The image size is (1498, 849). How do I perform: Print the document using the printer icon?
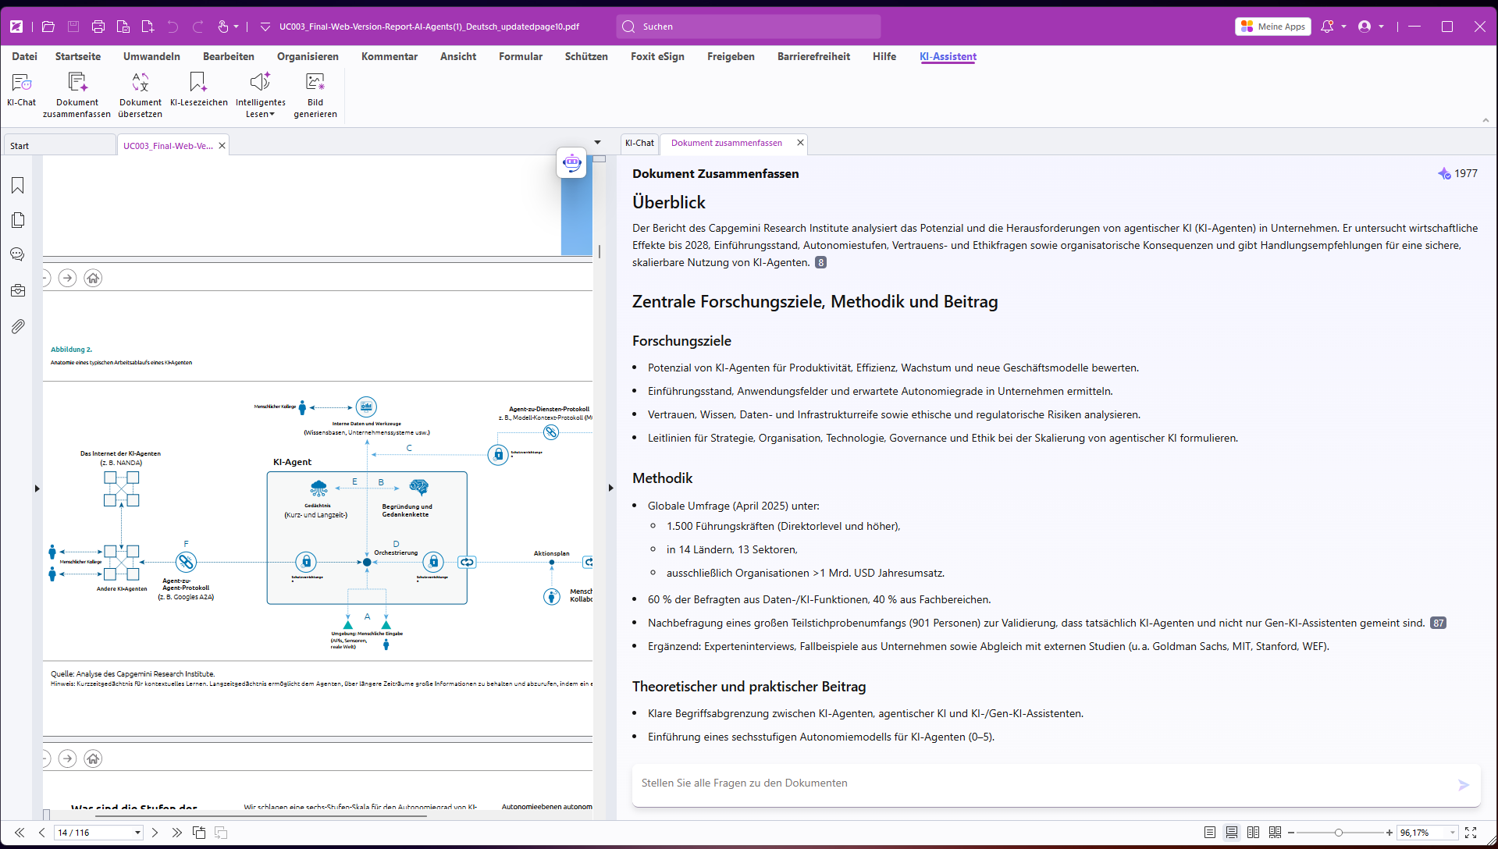point(98,27)
